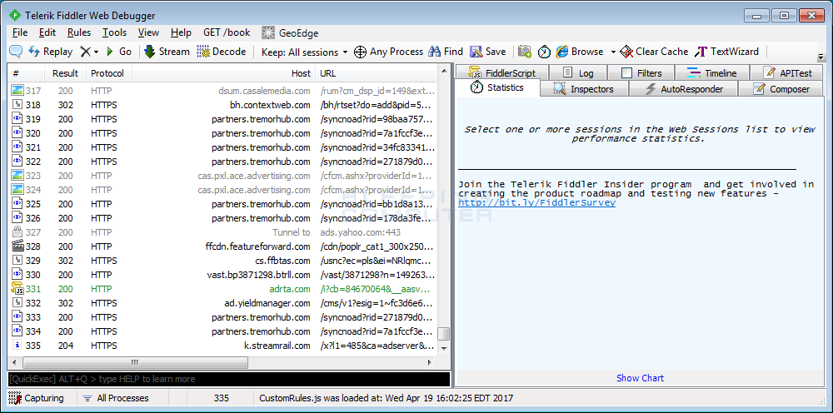This screenshot has height=413, width=833.
Task: Click image icon of session 323
Action: pos(17,176)
